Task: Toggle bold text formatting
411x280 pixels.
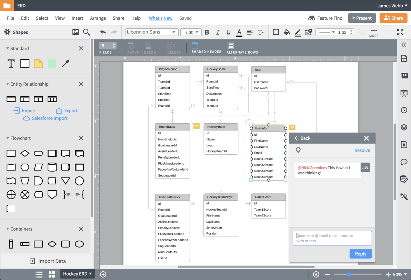Action: [x=207, y=32]
